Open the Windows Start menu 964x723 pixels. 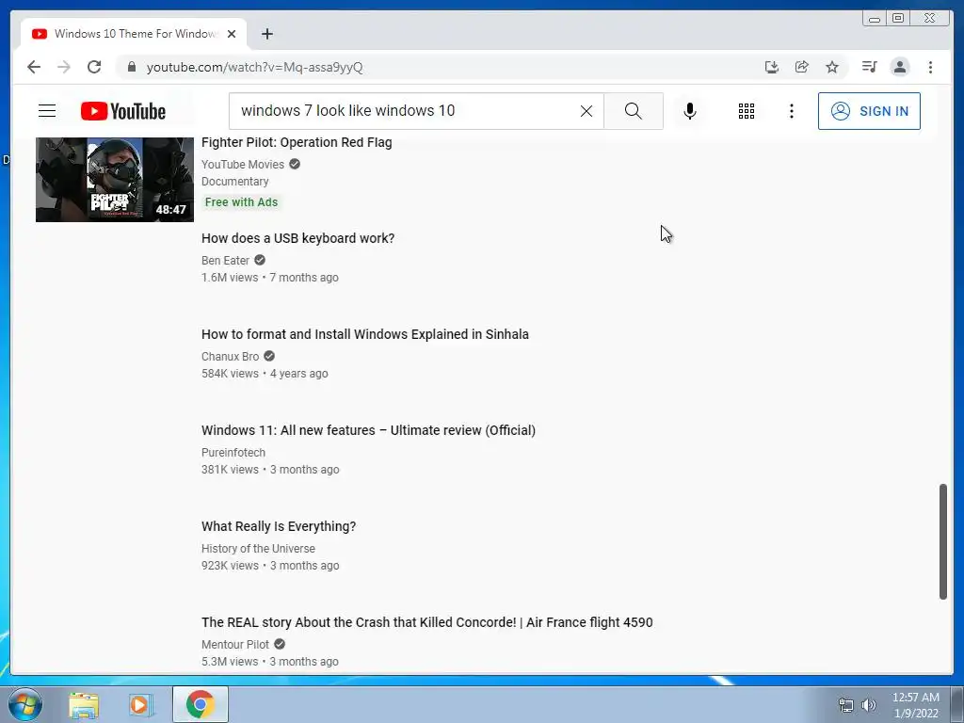point(24,704)
